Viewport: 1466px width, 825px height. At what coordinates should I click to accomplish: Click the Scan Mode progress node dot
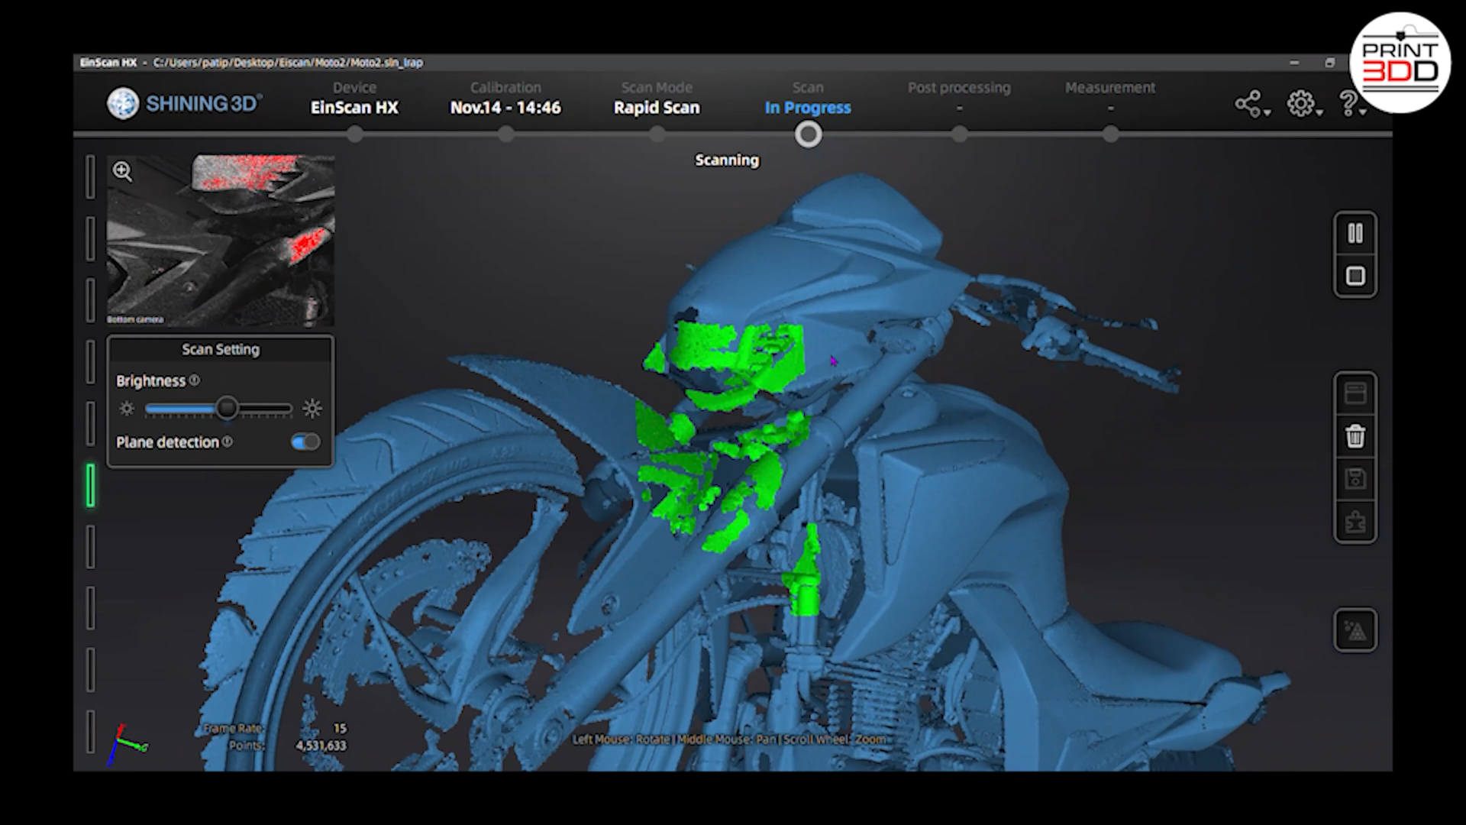tap(657, 135)
